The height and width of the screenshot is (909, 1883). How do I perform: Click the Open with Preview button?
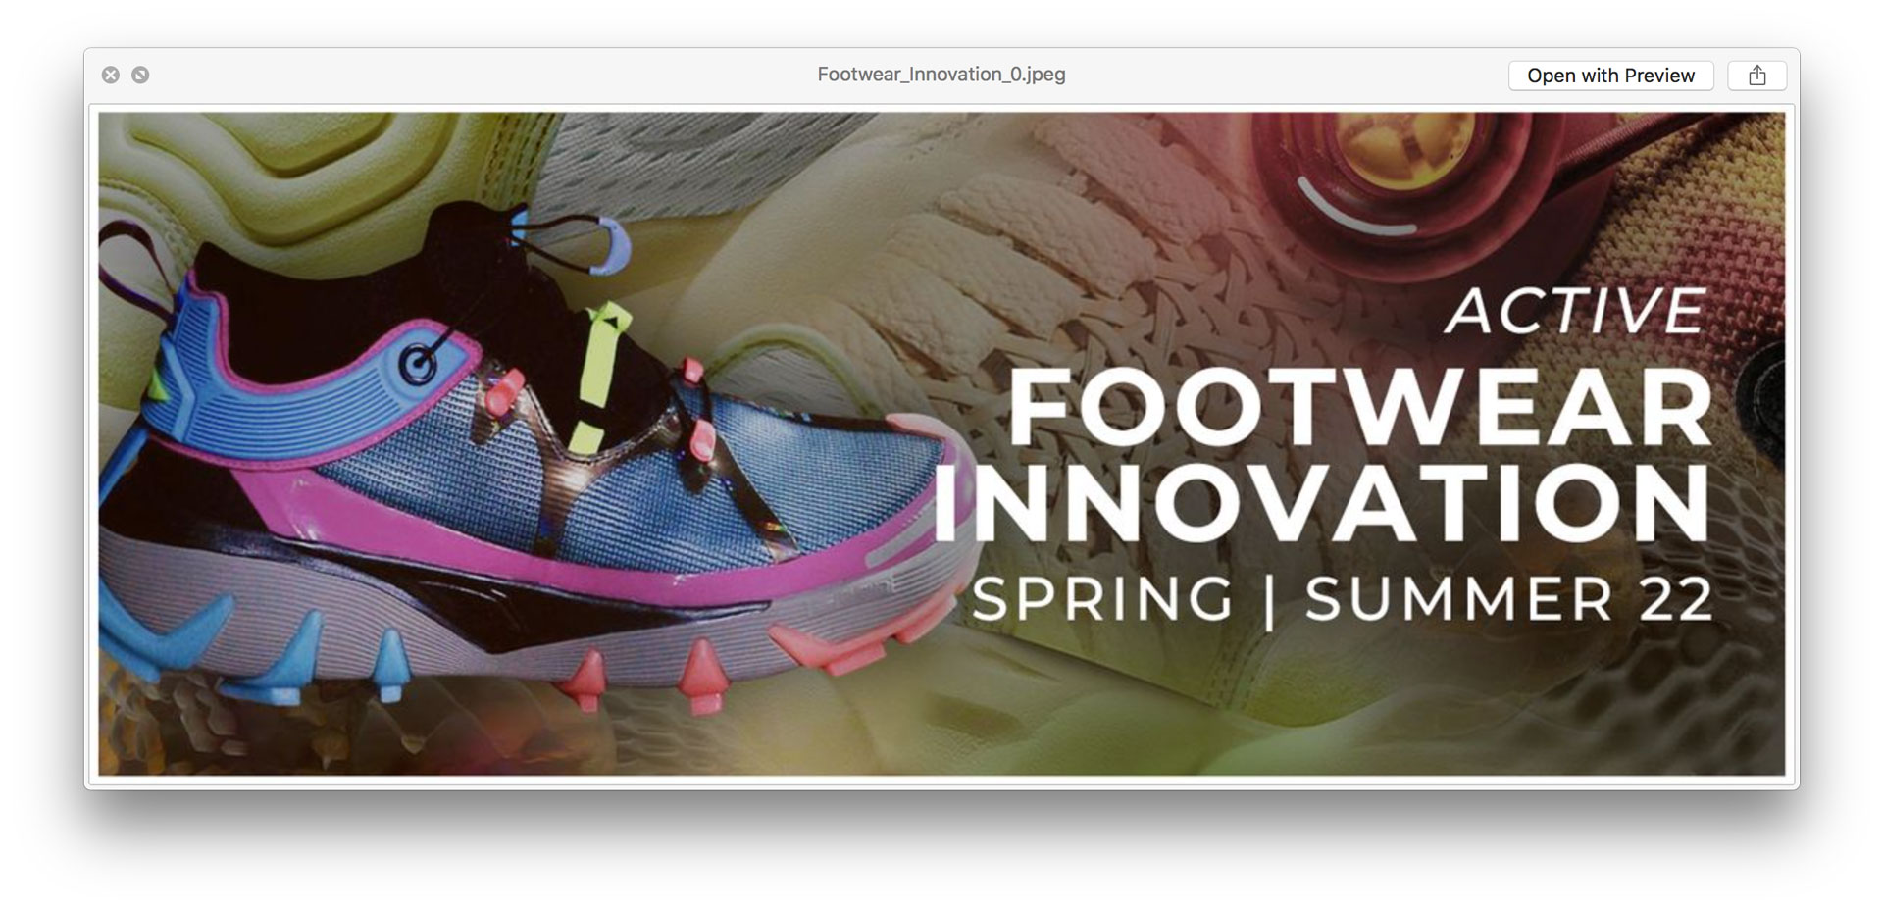tap(1610, 76)
